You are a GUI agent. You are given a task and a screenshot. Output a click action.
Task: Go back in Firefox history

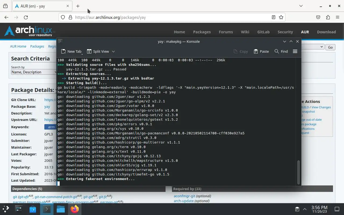coord(6,17)
